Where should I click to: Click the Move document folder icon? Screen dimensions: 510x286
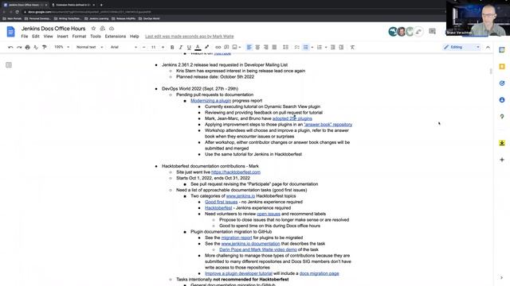[103, 29]
